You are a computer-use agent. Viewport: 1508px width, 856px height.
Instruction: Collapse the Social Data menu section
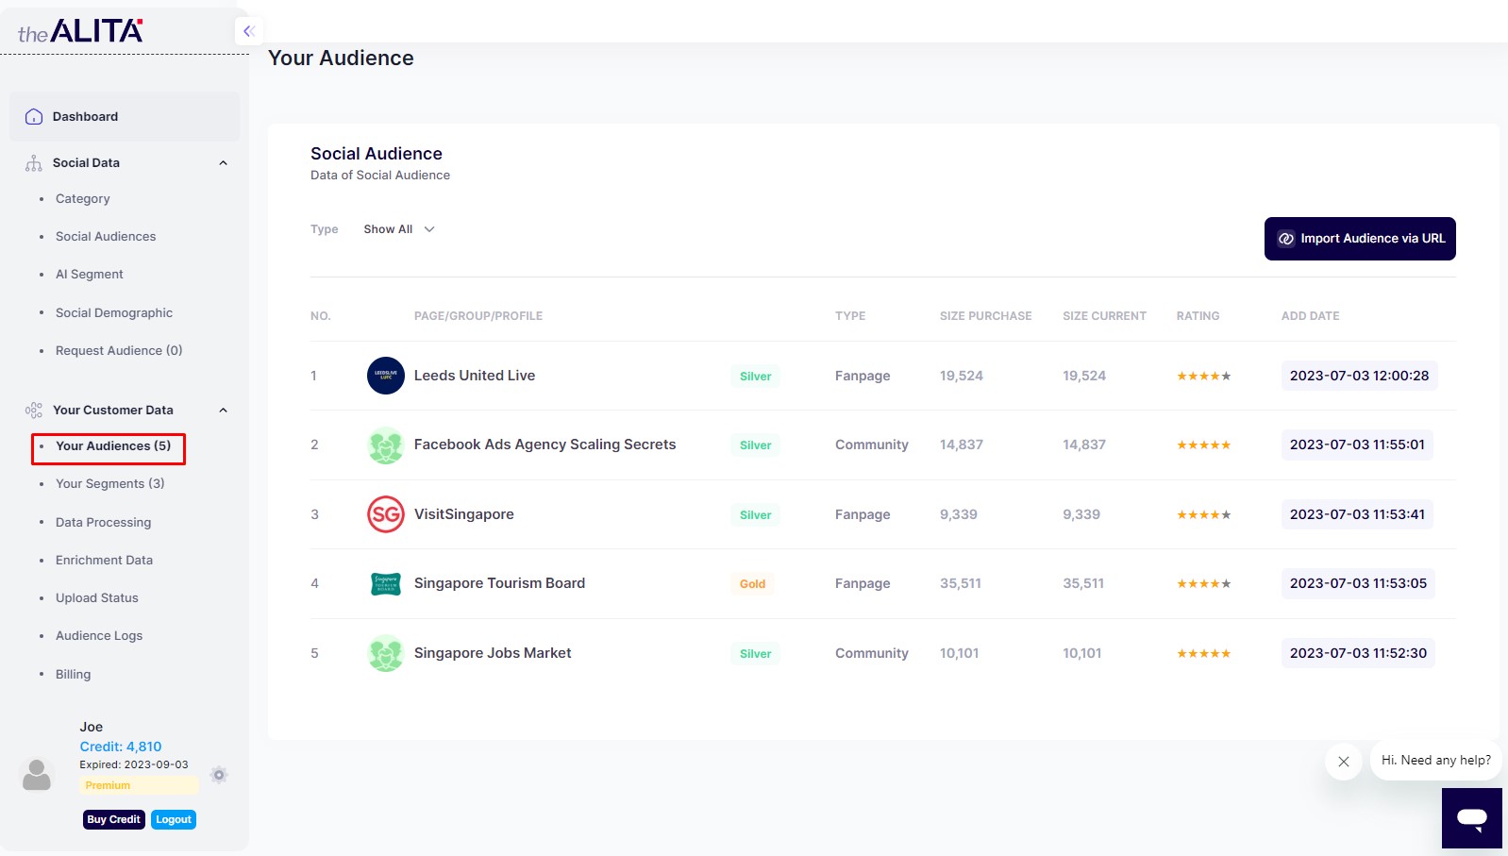[x=224, y=163]
